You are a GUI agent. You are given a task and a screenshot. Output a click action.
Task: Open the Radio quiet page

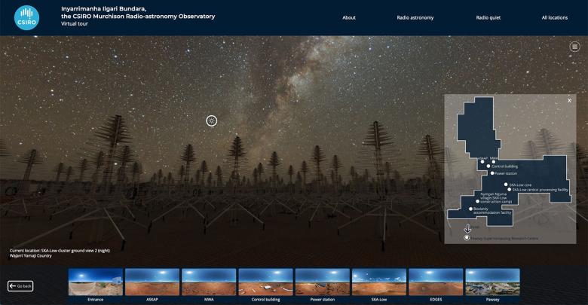tap(488, 17)
